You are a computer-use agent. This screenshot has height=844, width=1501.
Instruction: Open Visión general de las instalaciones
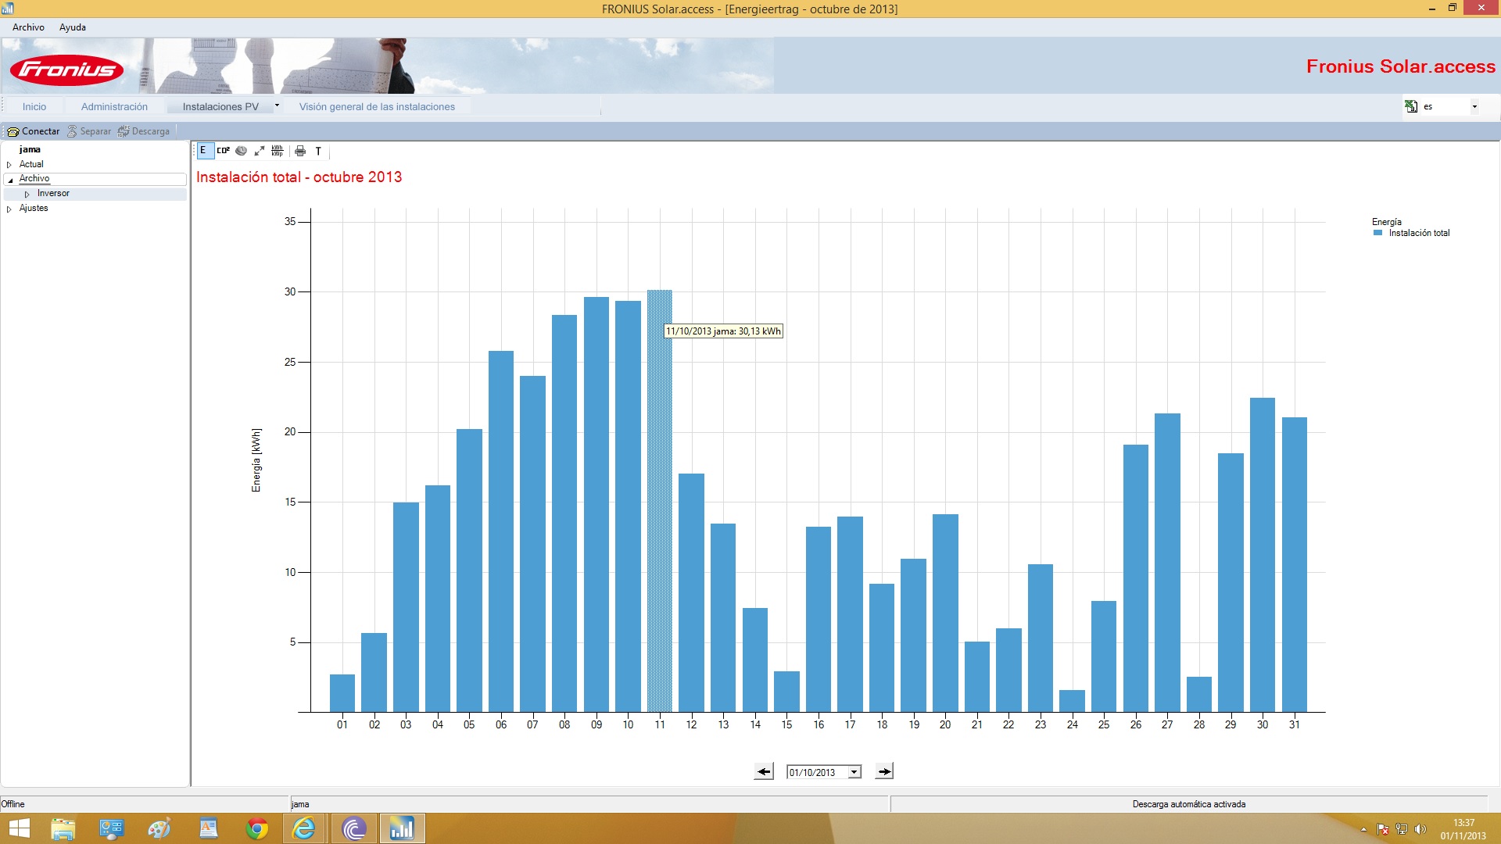coord(377,106)
